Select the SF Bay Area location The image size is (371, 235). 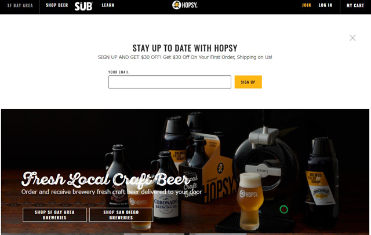[x=20, y=5]
